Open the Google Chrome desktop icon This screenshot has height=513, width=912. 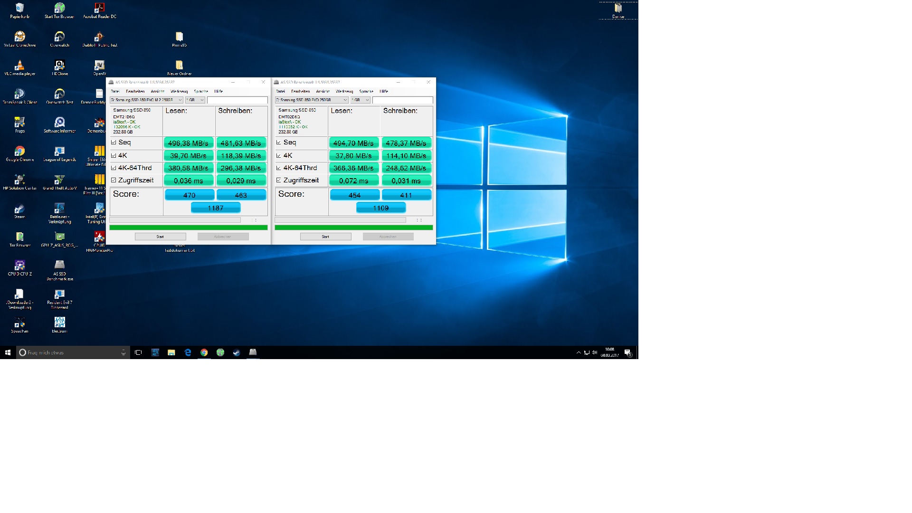click(x=19, y=152)
